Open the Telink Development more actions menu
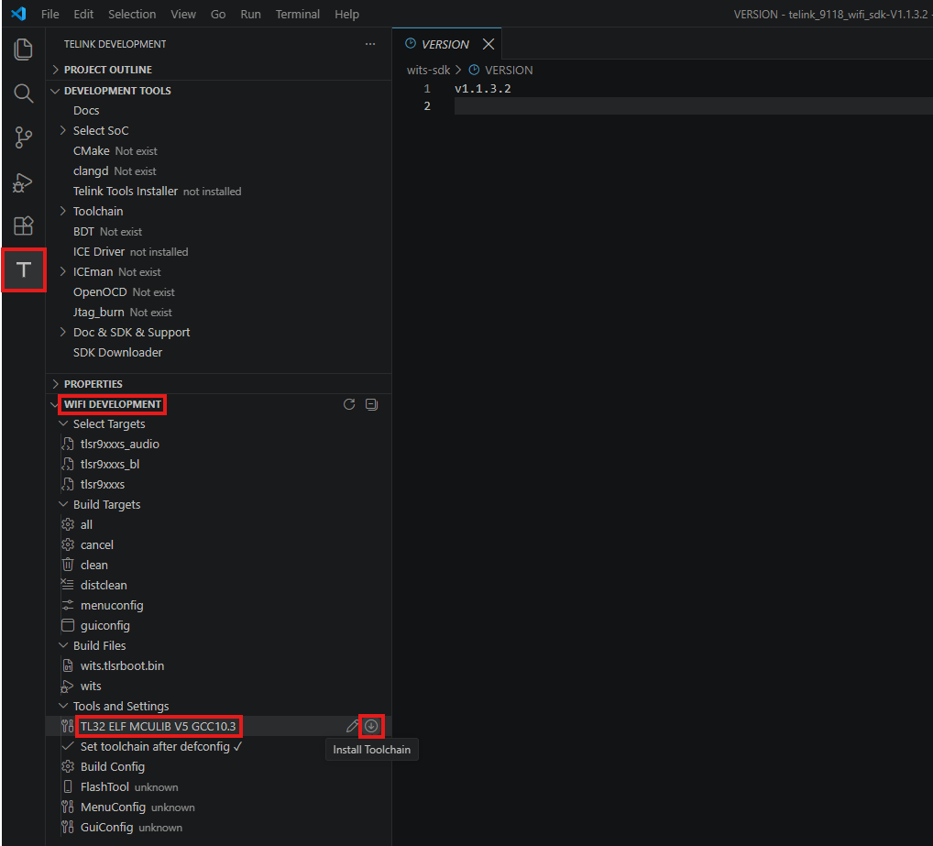 point(370,44)
